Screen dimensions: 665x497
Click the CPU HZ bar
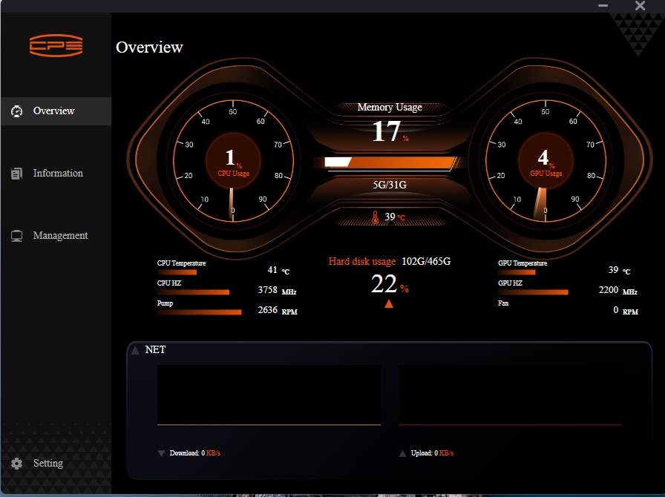click(194, 292)
